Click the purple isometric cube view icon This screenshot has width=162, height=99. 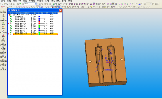(x=70, y=4)
